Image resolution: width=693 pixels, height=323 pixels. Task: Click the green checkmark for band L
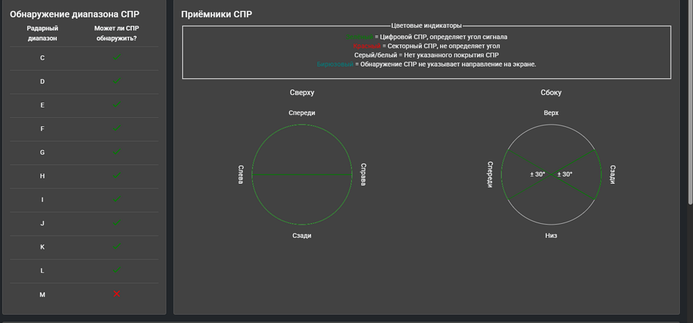pos(116,270)
